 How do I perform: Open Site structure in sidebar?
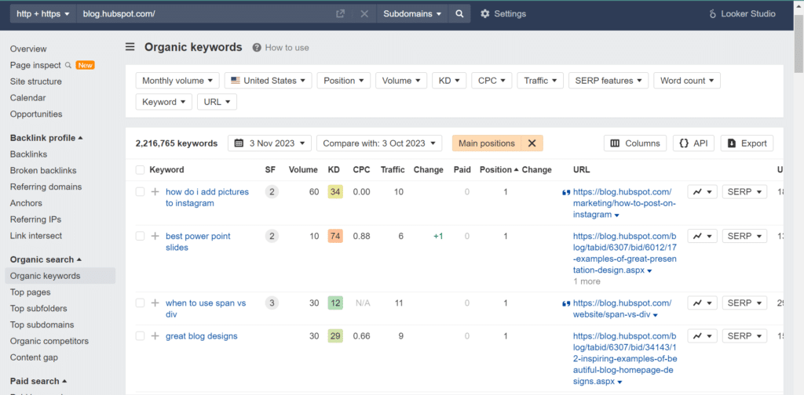coord(36,82)
